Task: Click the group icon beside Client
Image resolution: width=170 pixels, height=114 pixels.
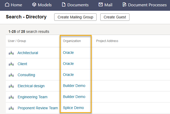Action: (11, 64)
